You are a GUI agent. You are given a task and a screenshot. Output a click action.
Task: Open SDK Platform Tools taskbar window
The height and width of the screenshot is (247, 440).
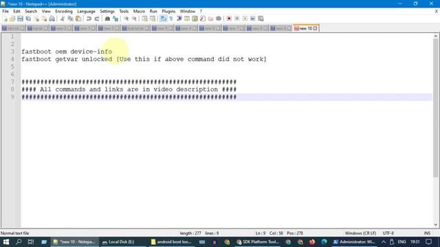(x=258, y=242)
